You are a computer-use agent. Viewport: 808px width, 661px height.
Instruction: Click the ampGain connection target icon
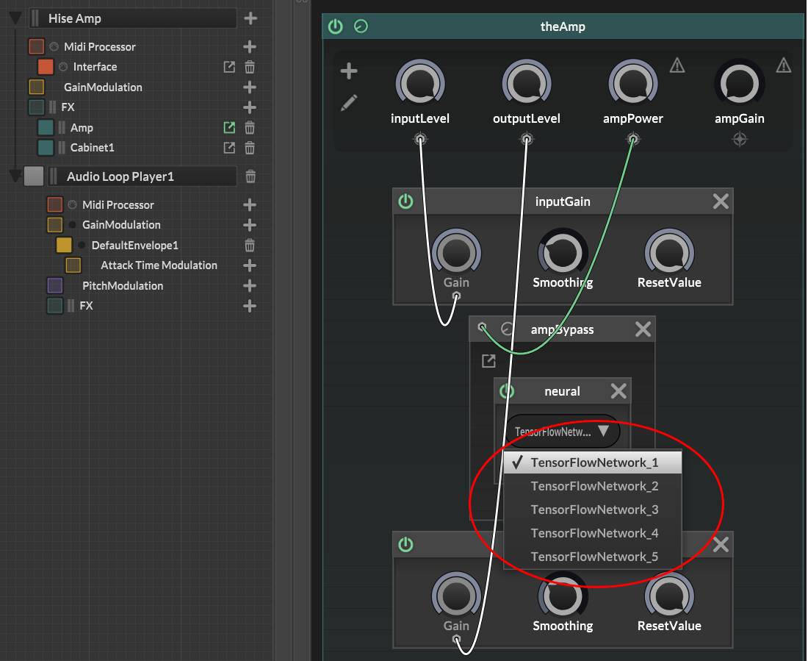(740, 139)
